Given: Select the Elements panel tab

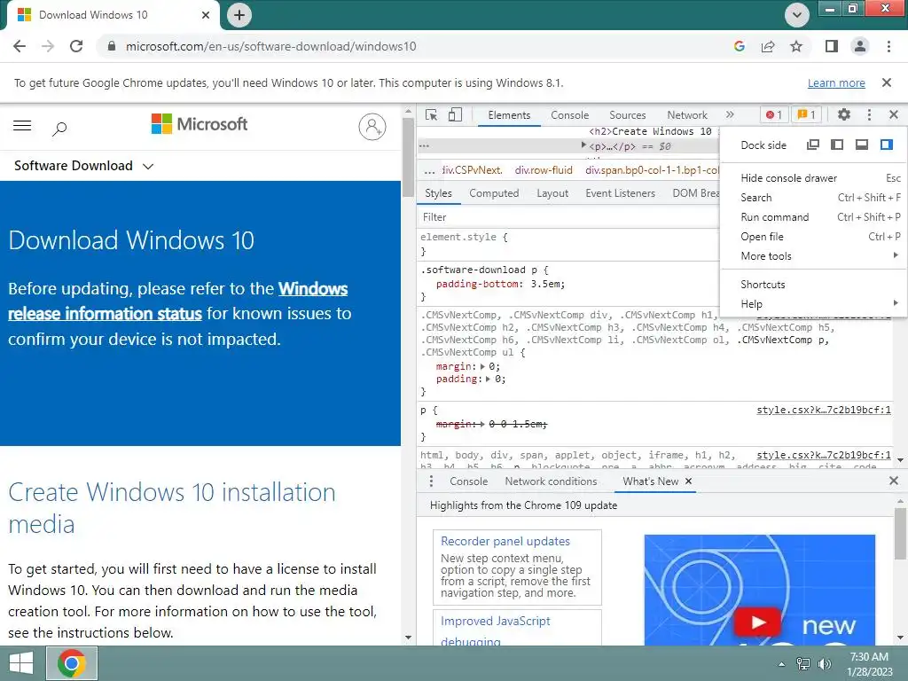Looking at the screenshot, I should [509, 114].
